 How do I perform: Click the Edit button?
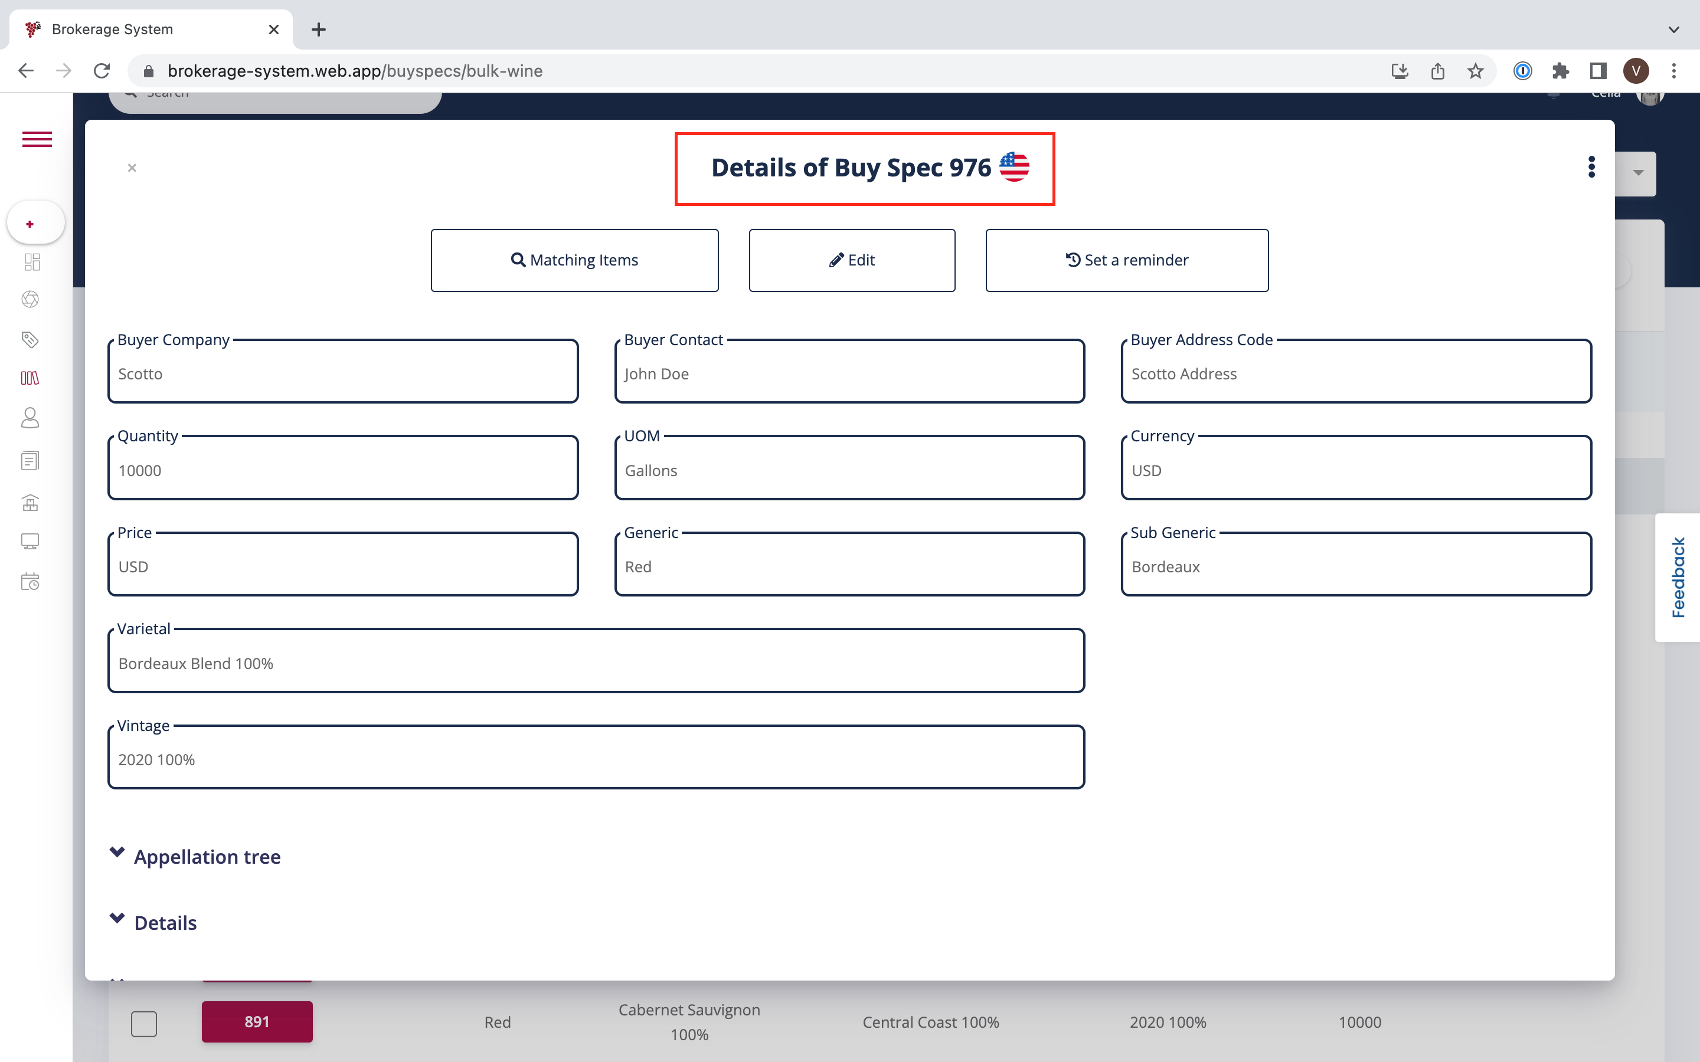click(x=851, y=260)
